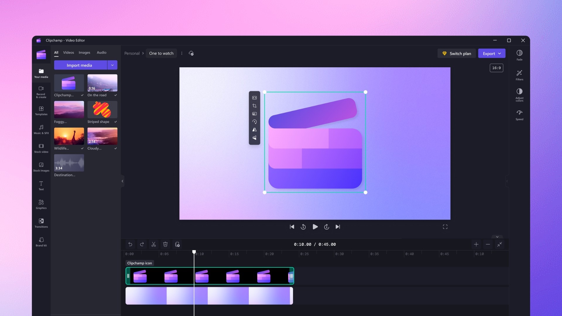The image size is (562, 316).
Task: Select the Audio tab in media panel
Action: coord(101,52)
